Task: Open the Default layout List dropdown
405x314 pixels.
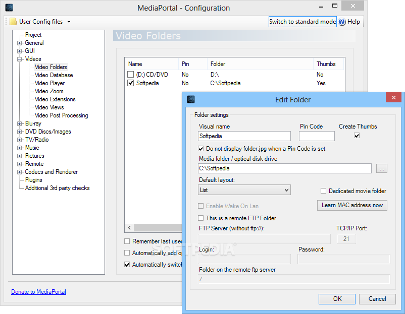Action: coord(244,190)
